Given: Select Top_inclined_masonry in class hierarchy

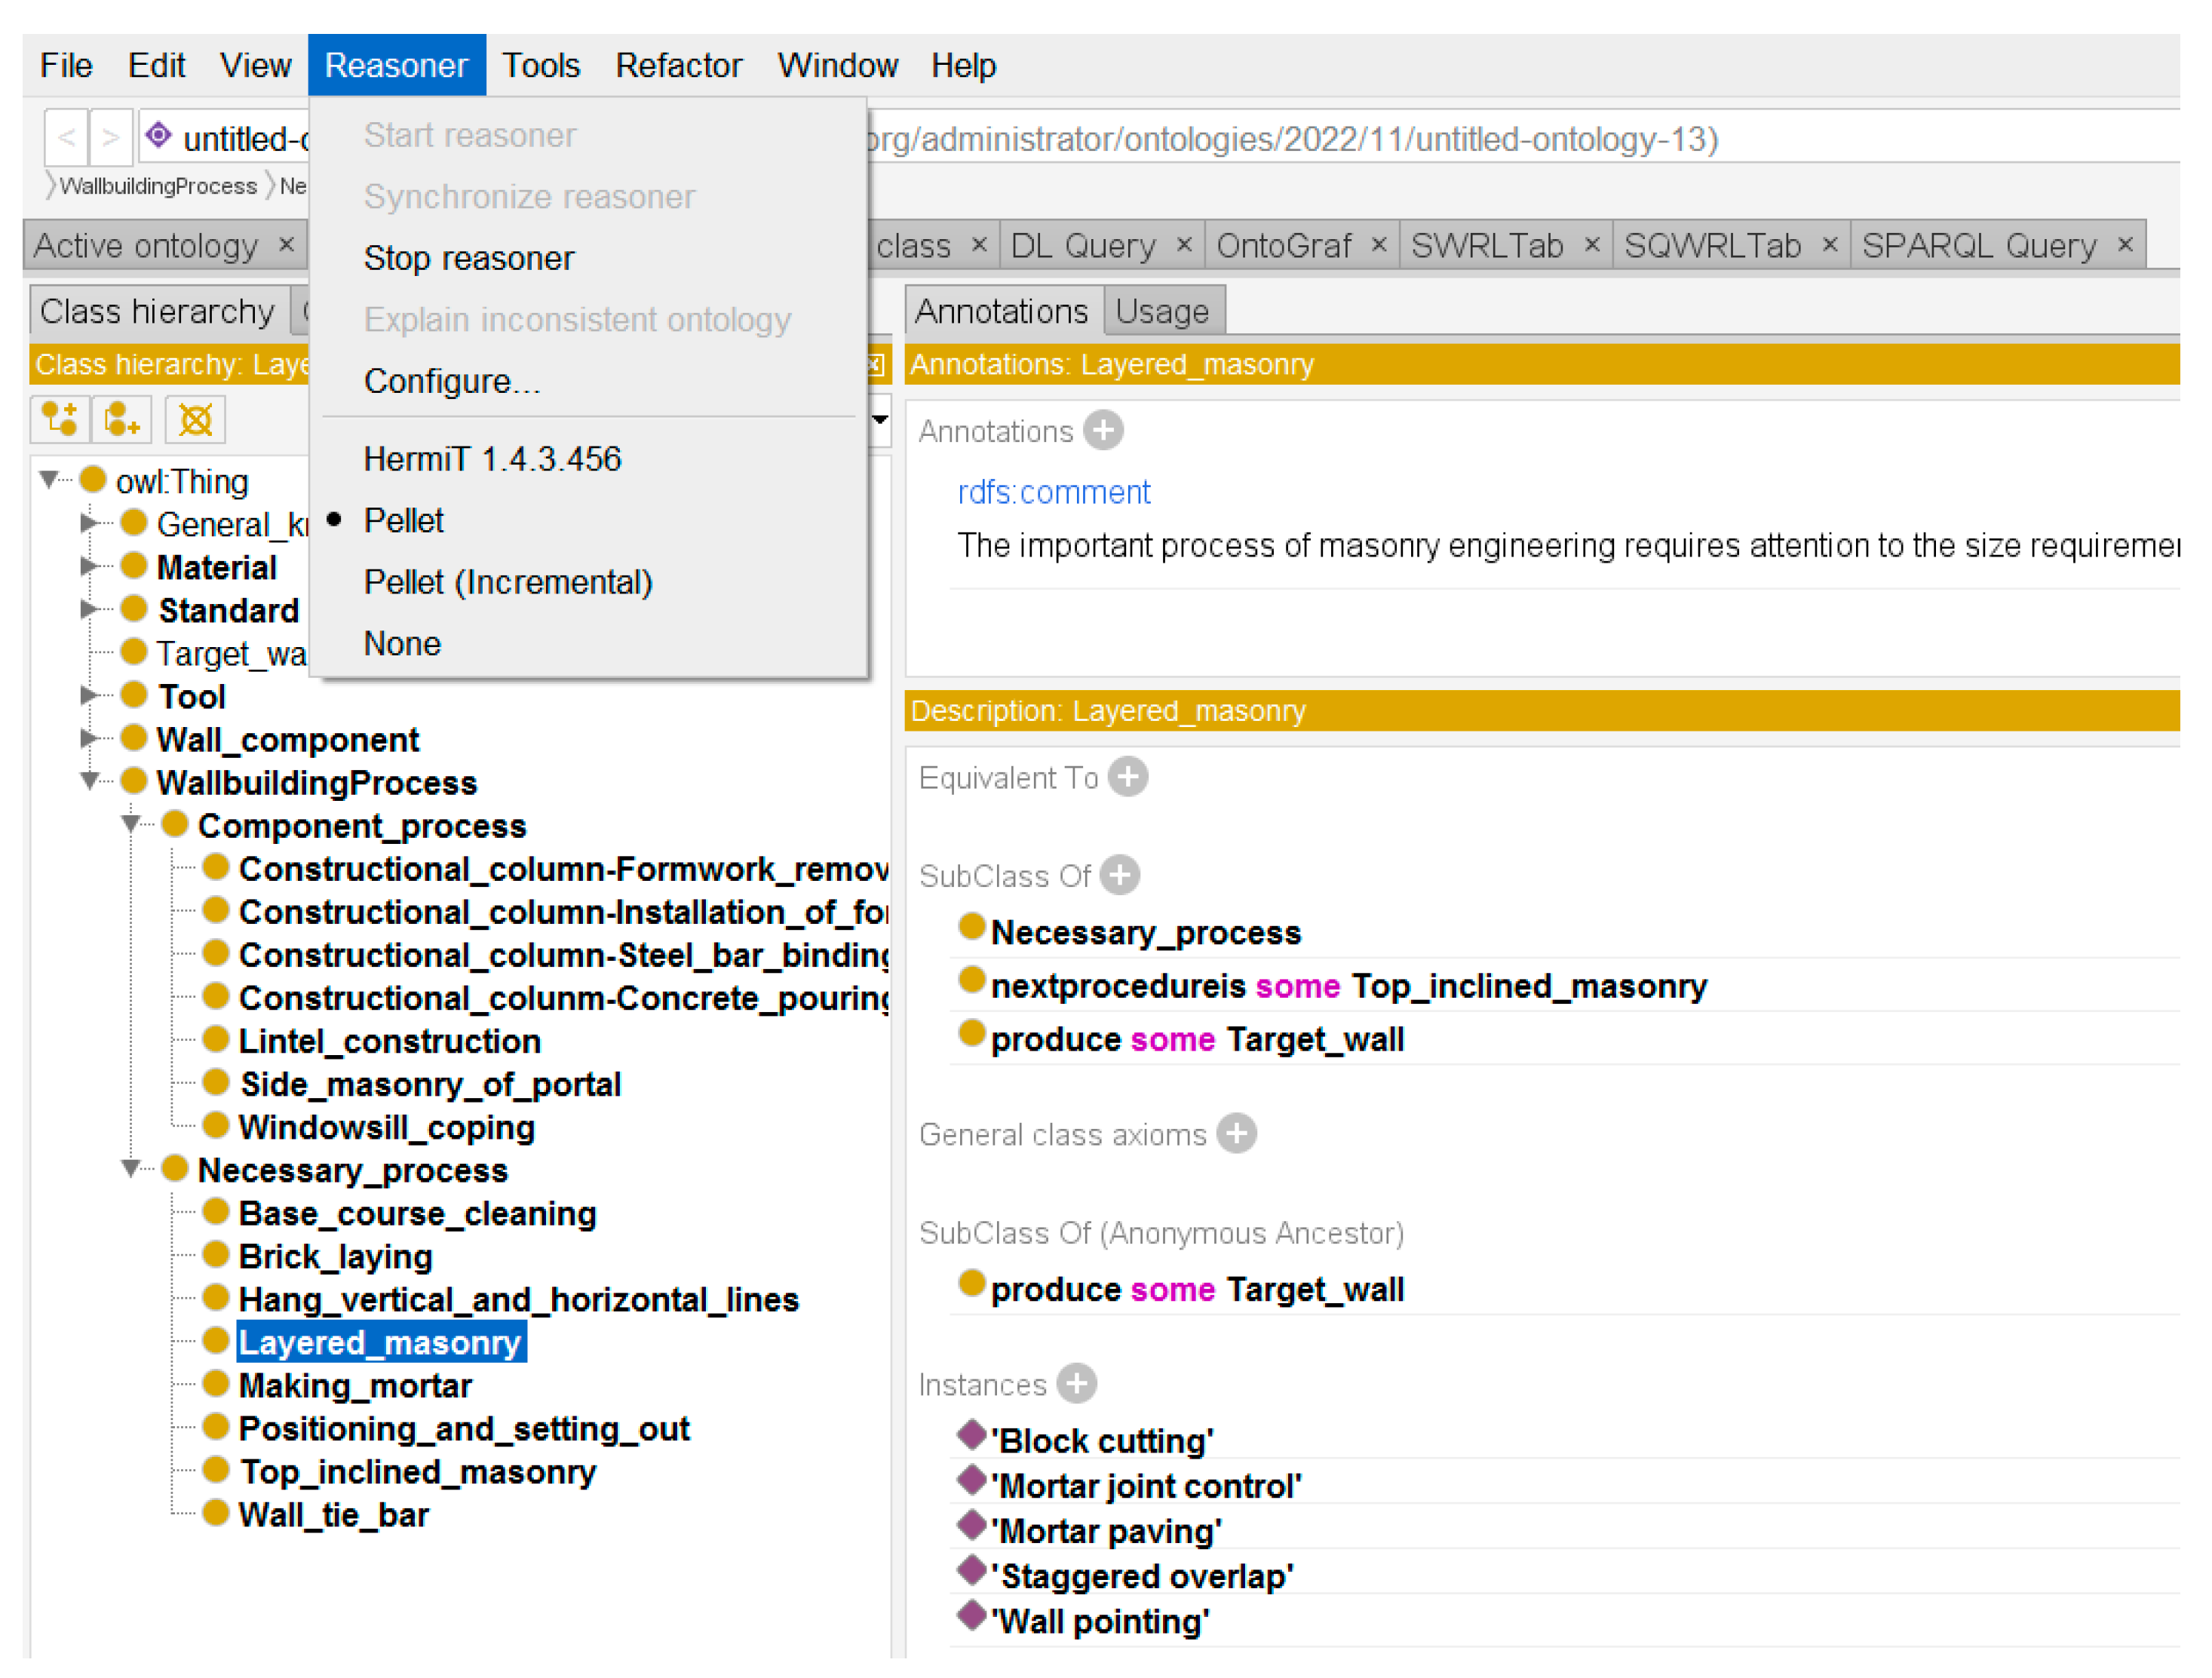Looking at the screenshot, I should [x=417, y=1472].
